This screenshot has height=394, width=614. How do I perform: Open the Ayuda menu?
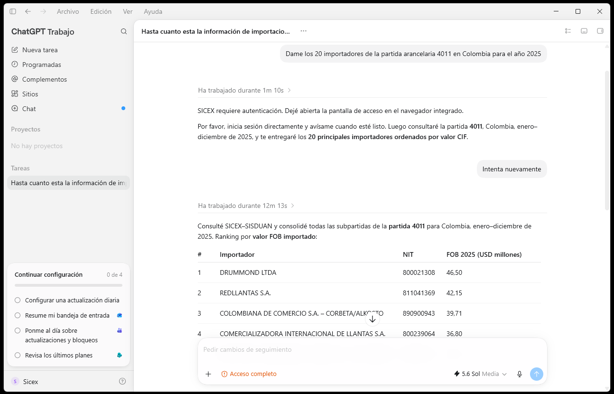click(x=153, y=11)
